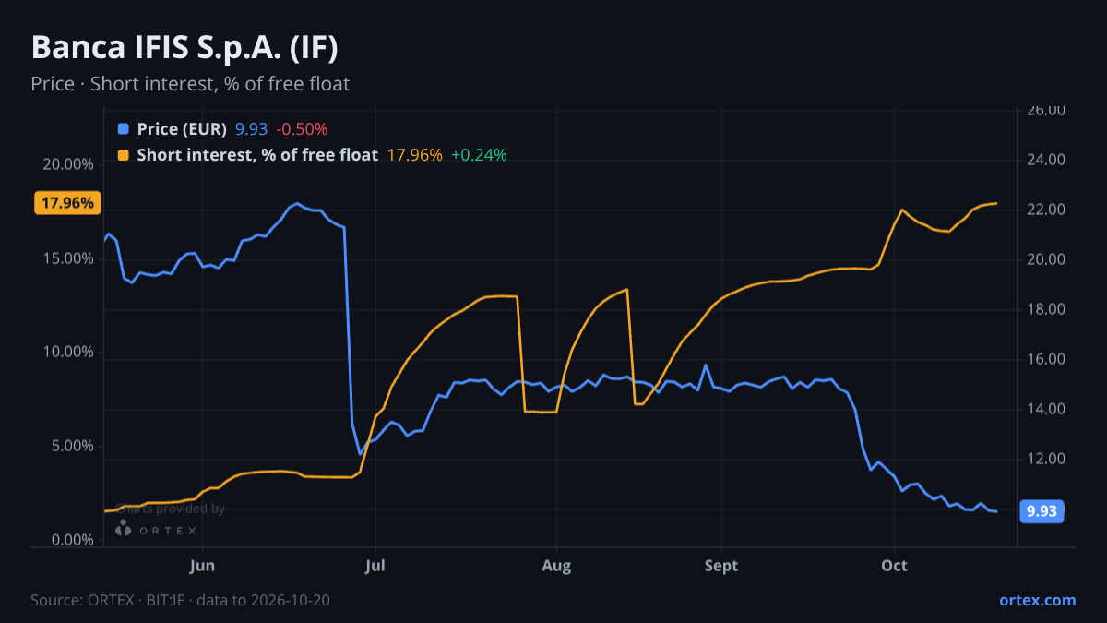The image size is (1107, 623).
Task: Click the 18.00 right axis label
Action: 1046,309
